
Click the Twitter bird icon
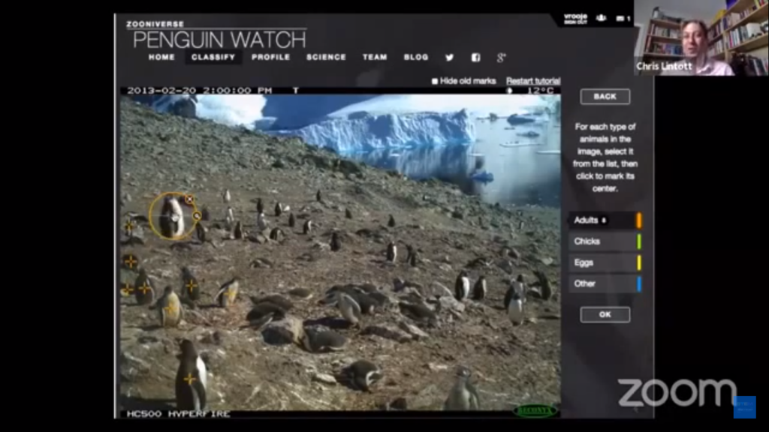(449, 57)
